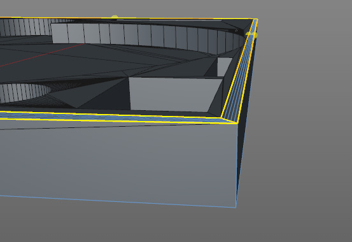Click the yellow vertex marker at right corner
This screenshot has width=352, height=242.
251,34
